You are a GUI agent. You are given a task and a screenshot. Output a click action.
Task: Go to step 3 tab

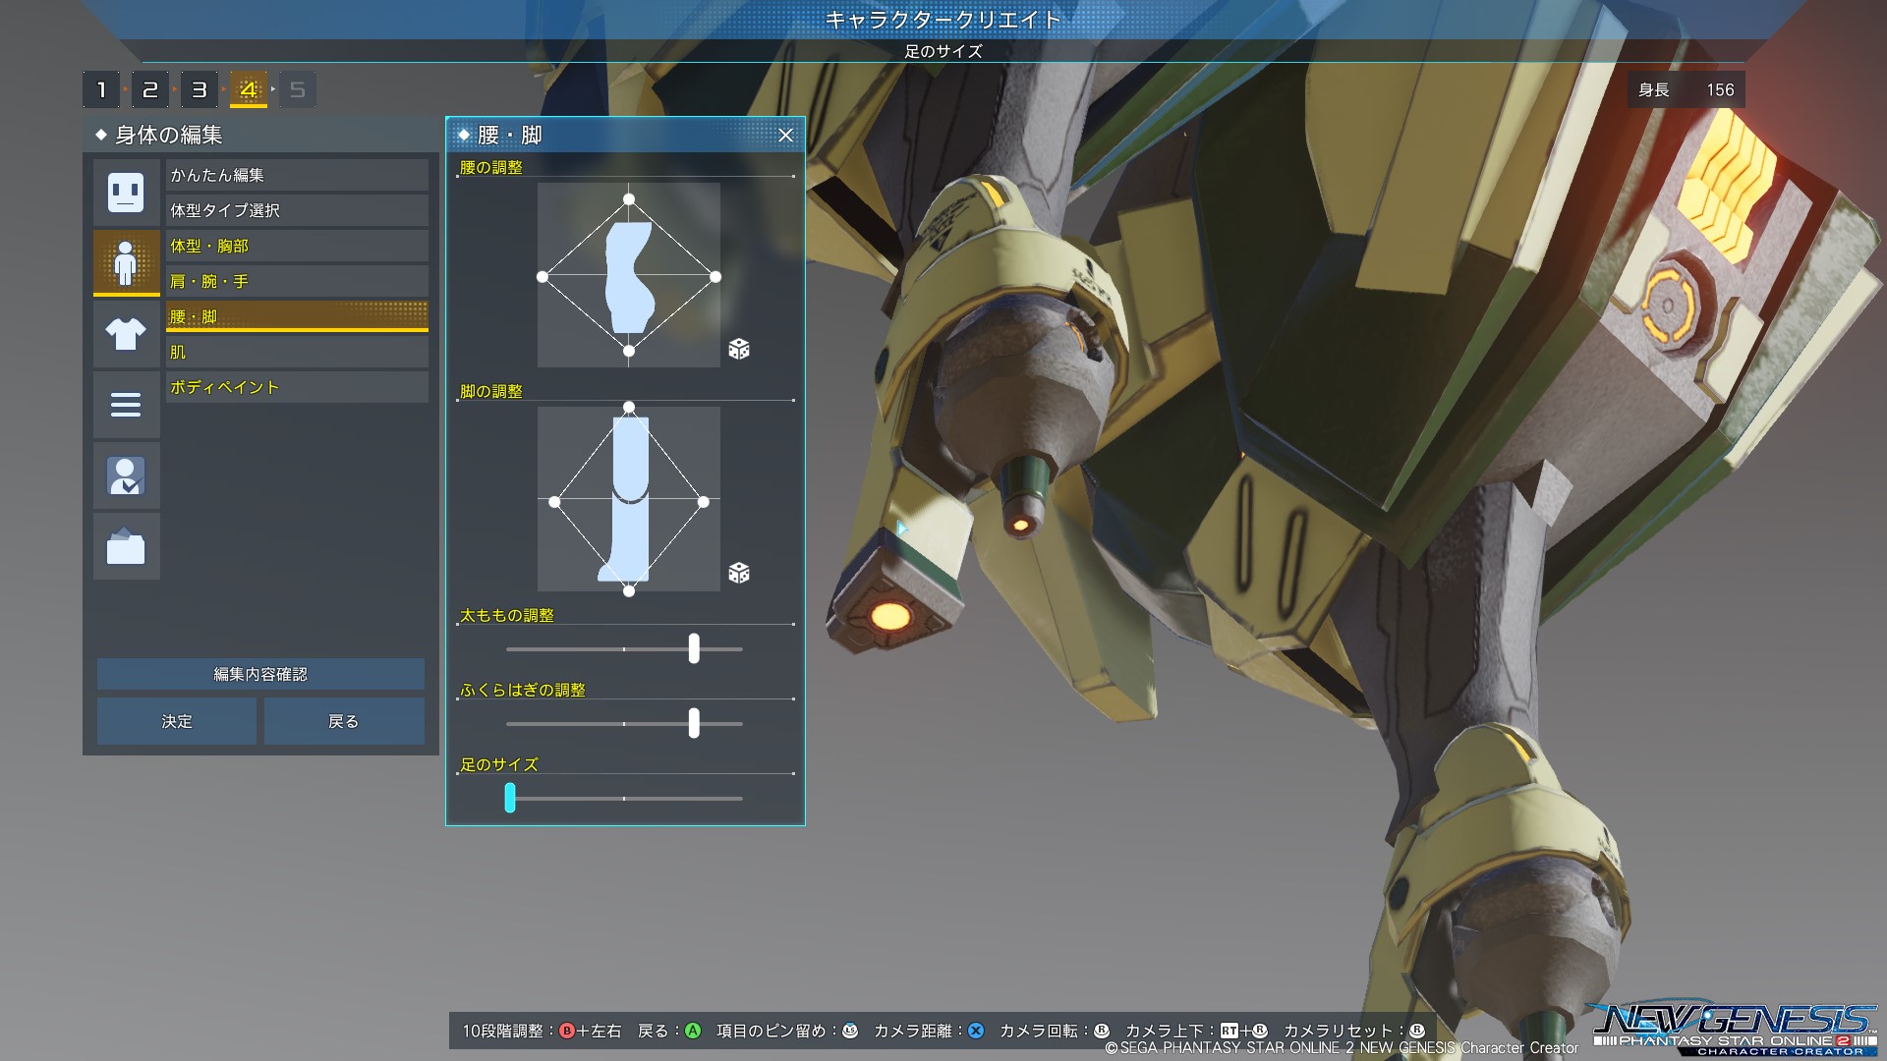pyautogui.click(x=200, y=90)
